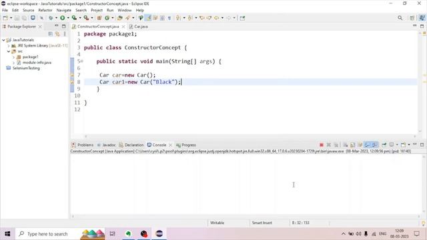
Task: Close the Console view tab
Action: point(171,145)
